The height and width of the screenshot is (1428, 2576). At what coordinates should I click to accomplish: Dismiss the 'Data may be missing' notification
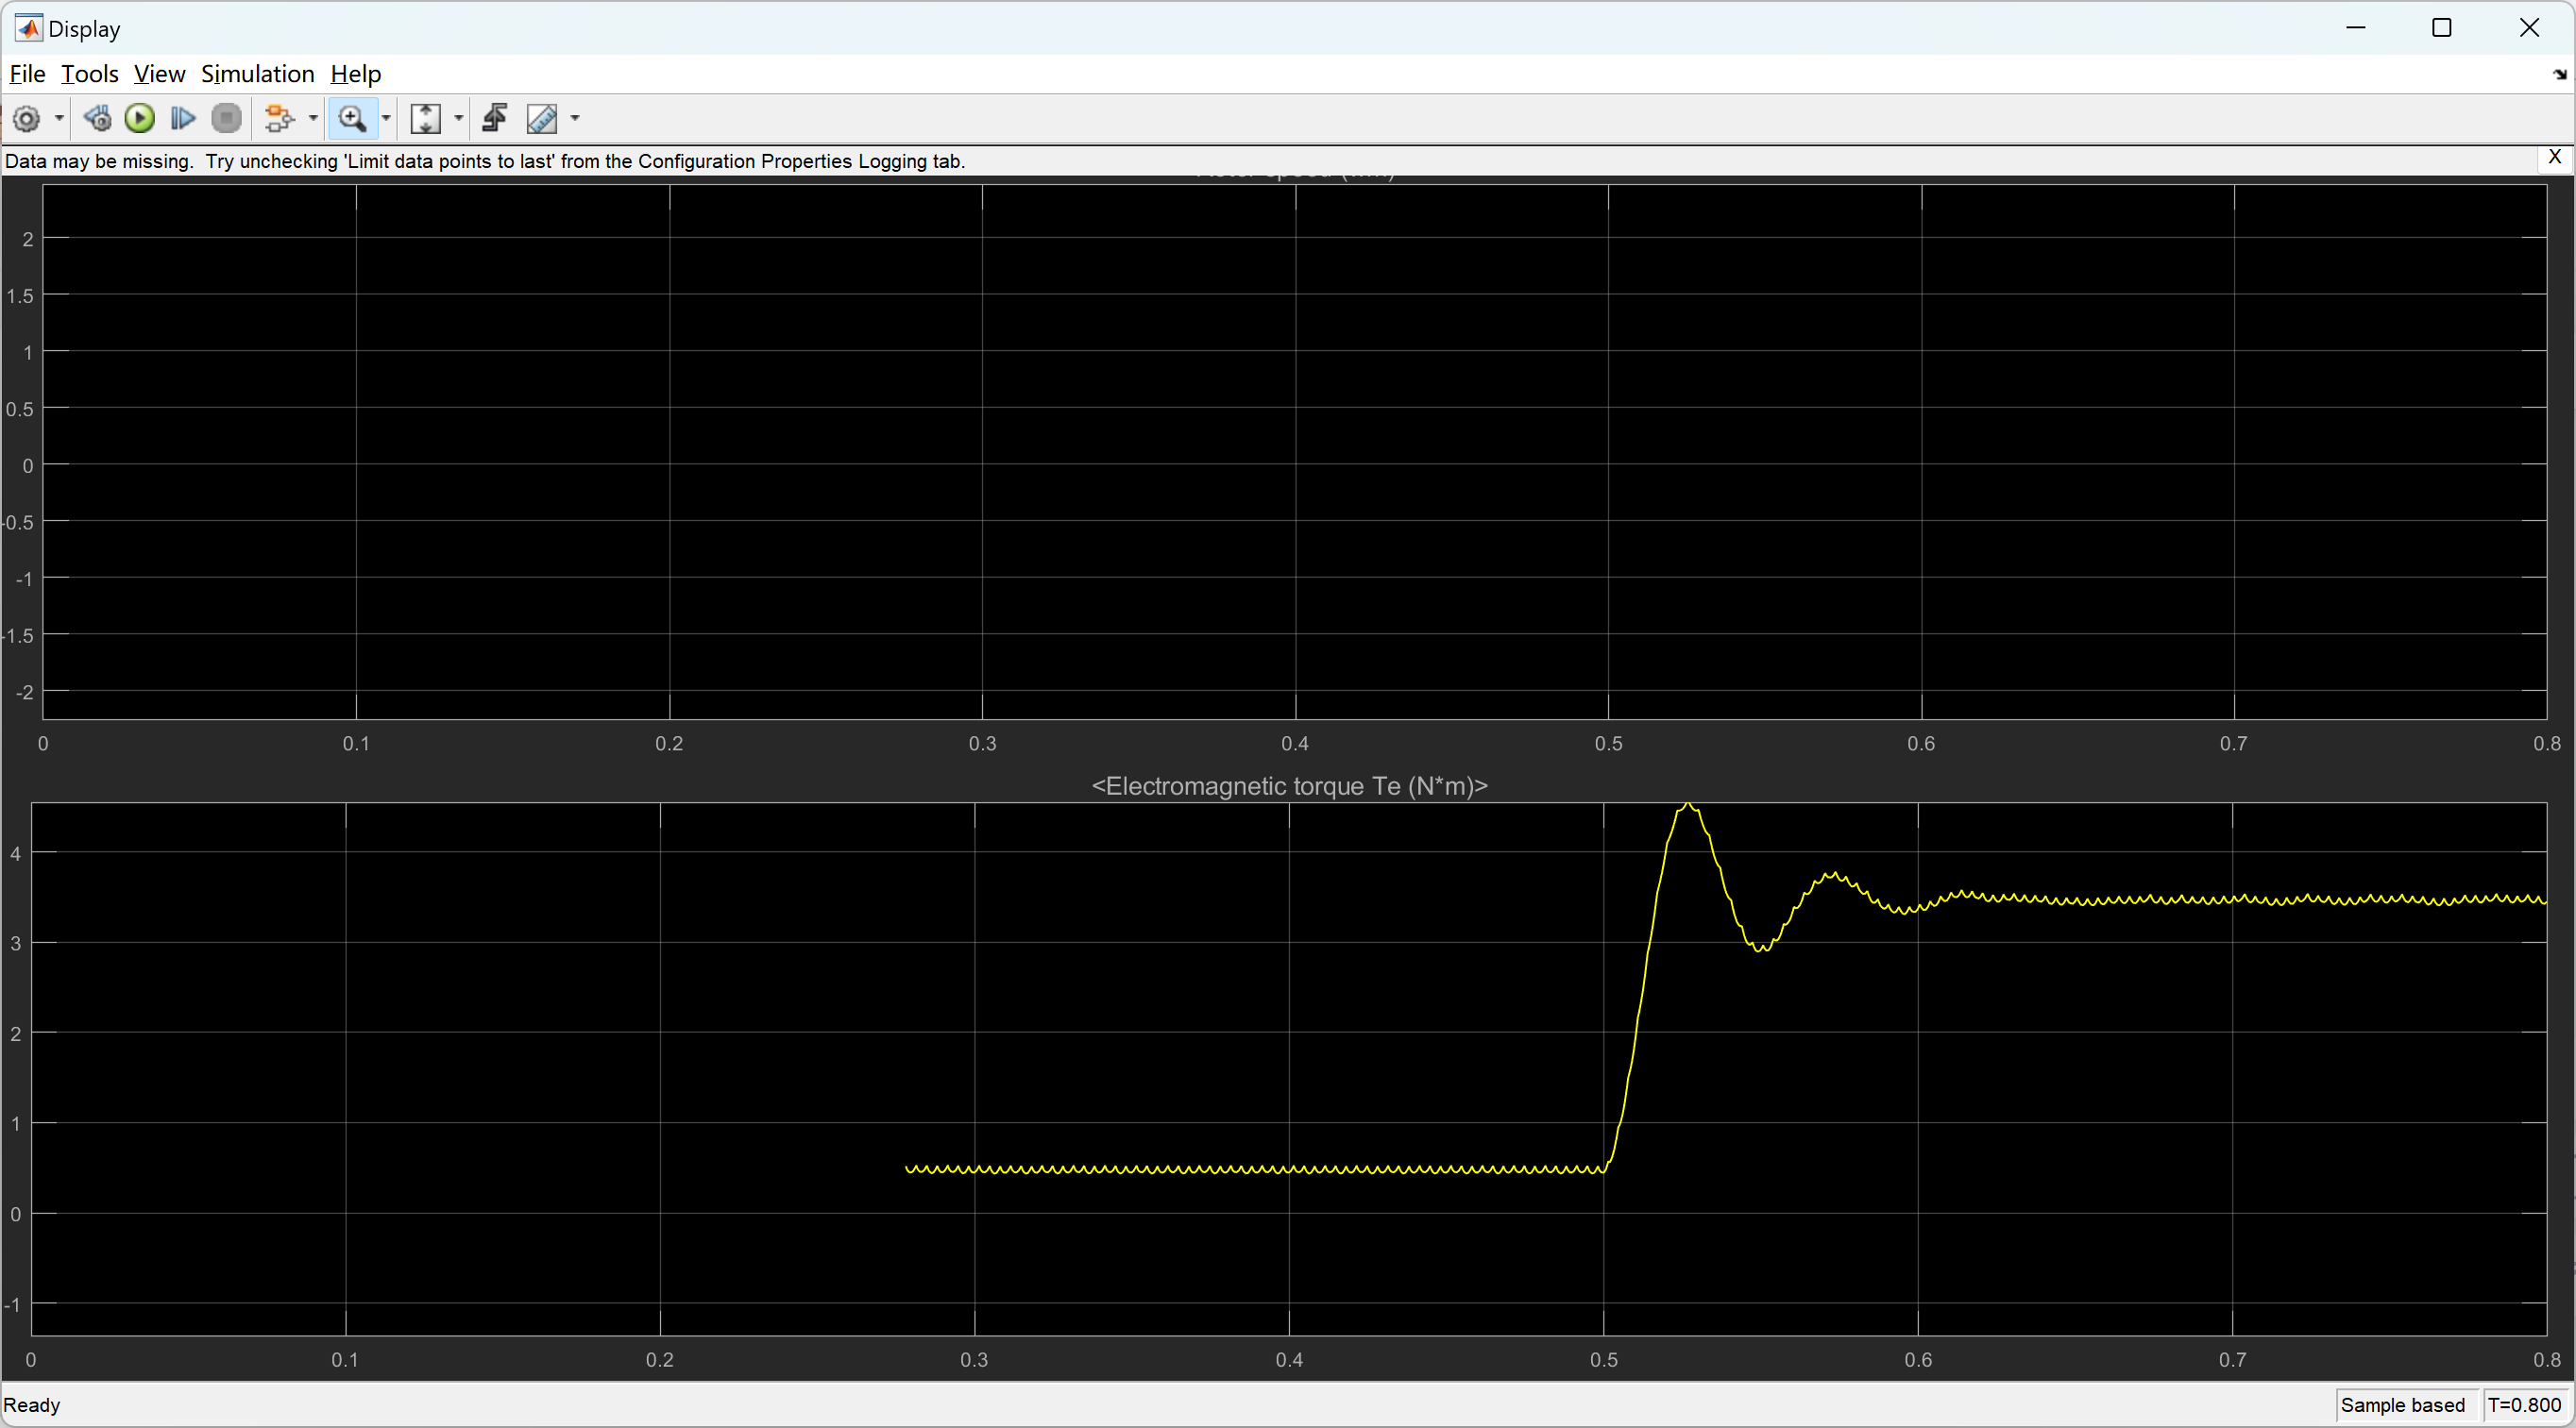click(x=2554, y=157)
